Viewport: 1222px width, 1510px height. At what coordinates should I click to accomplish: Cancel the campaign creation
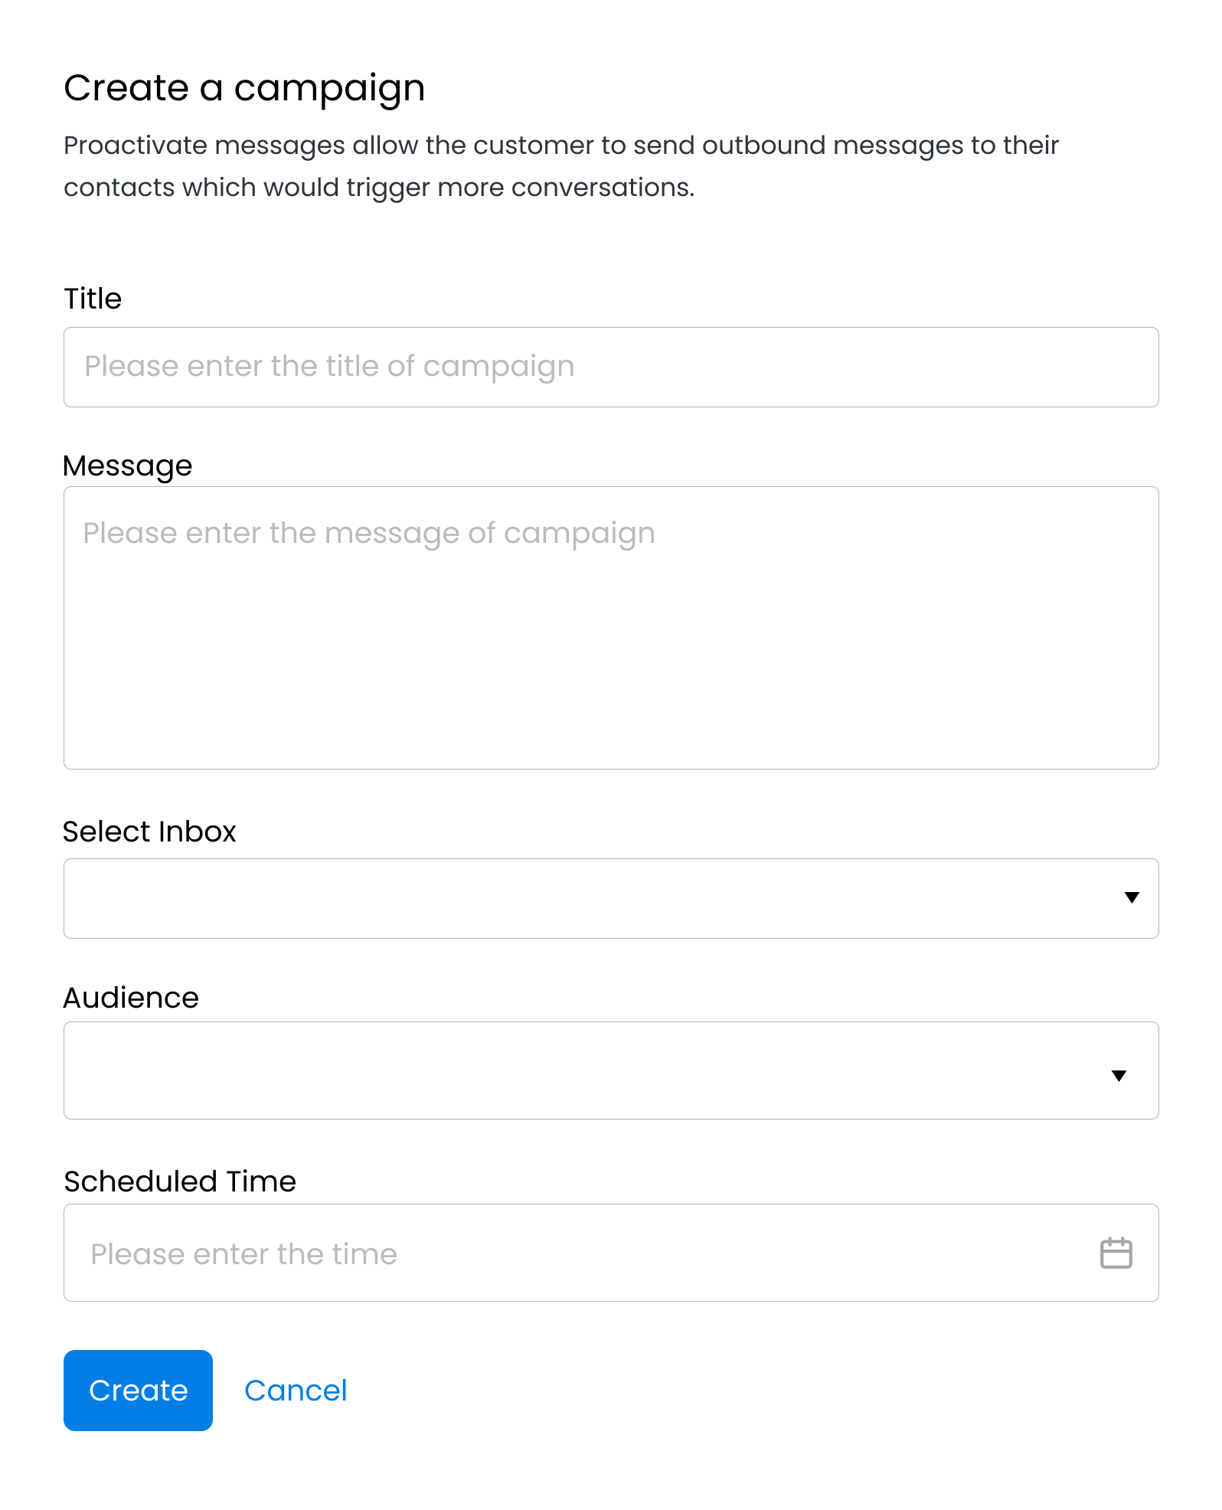[295, 1391]
